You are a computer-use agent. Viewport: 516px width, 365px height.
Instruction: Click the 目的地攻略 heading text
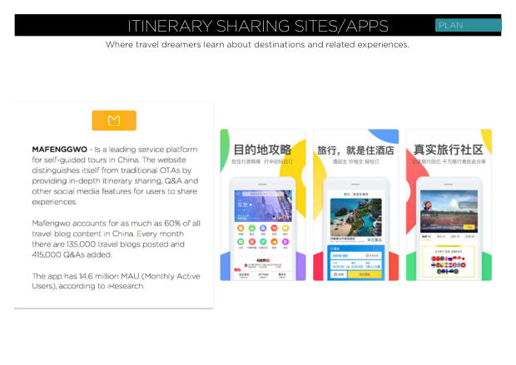[262, 150]
